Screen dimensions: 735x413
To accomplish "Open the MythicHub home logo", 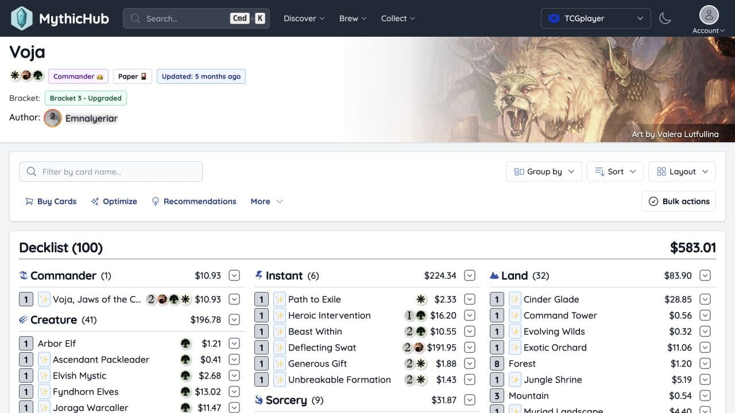I will point(60,18).
